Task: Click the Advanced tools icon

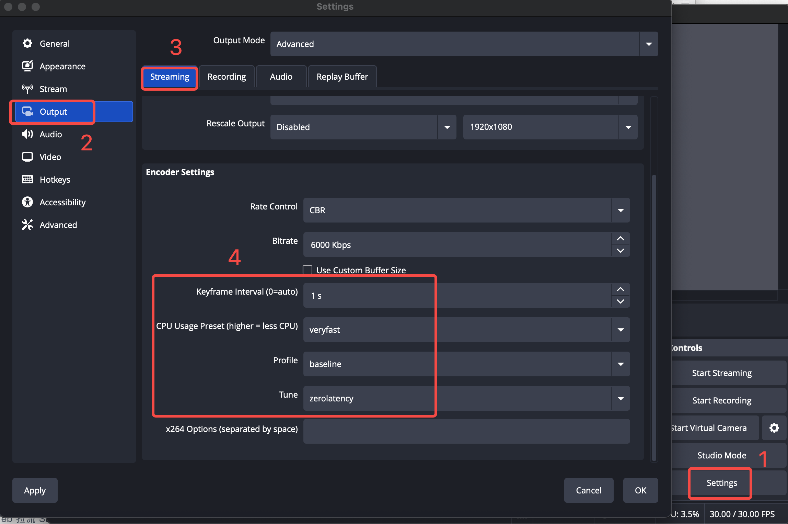Action: (27, 225)
